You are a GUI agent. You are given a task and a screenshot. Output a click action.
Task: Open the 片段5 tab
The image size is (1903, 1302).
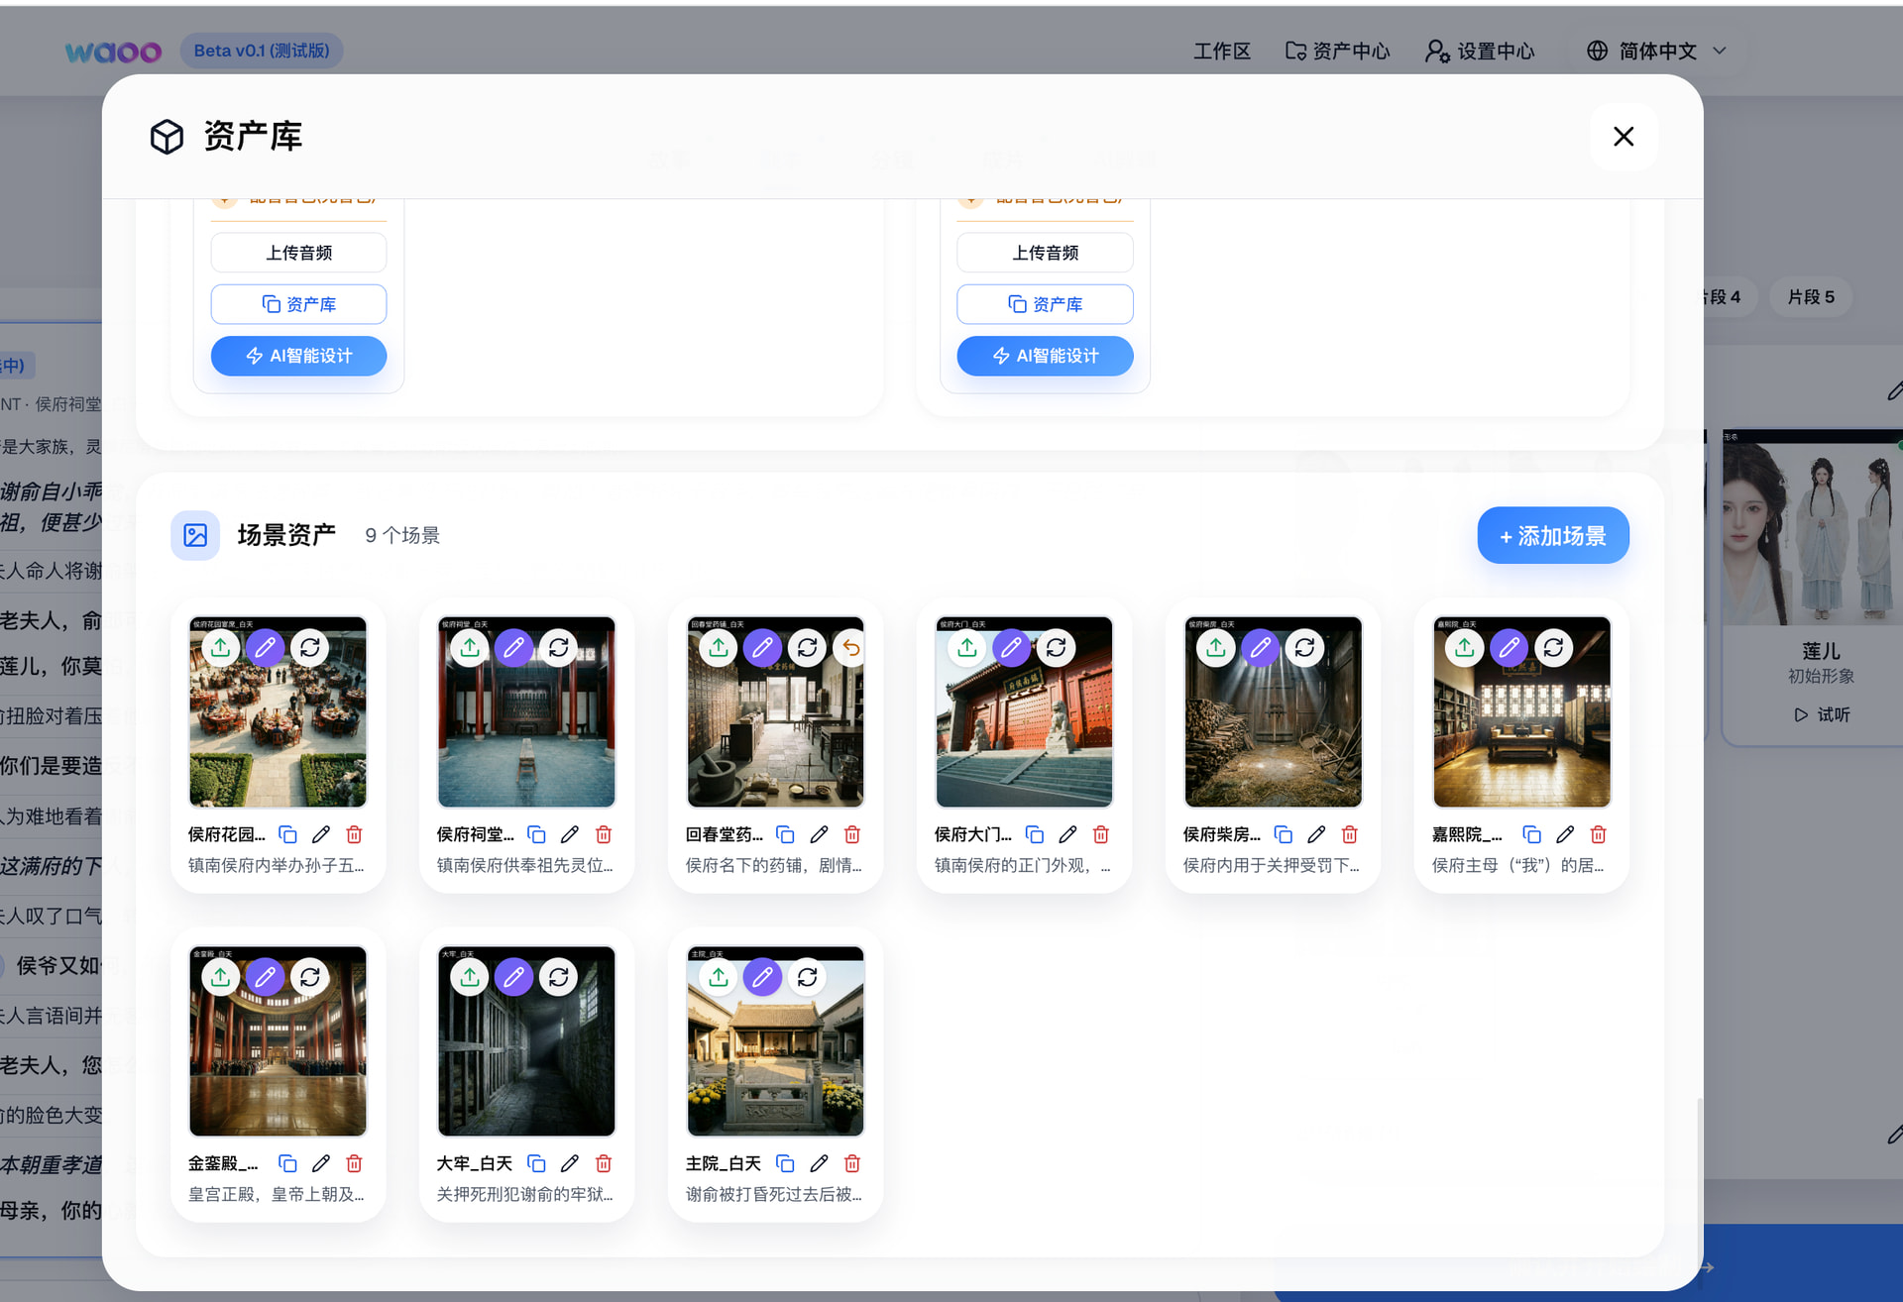click(1811, 296)
